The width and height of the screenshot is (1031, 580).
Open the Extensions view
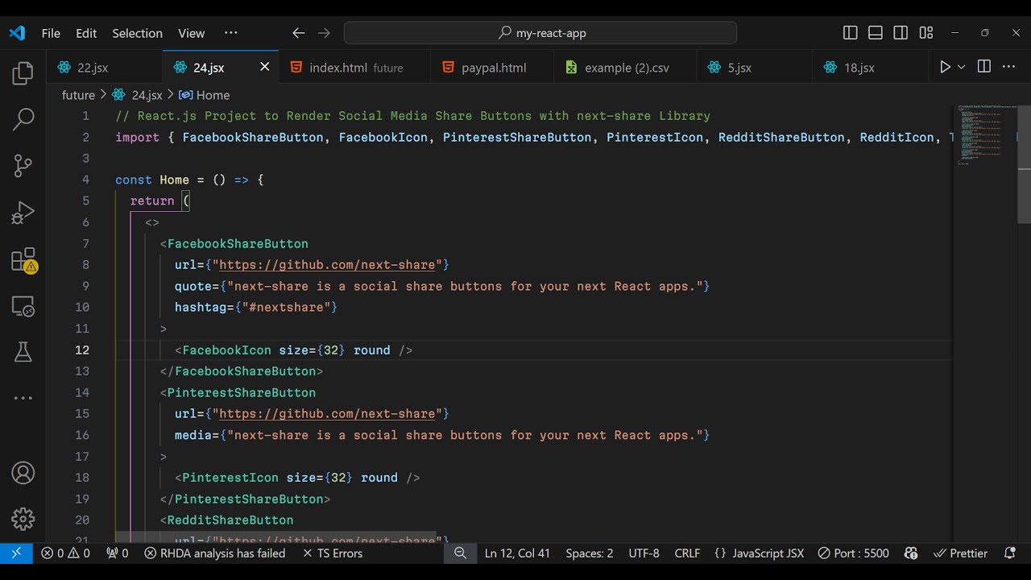click(23, 259)
